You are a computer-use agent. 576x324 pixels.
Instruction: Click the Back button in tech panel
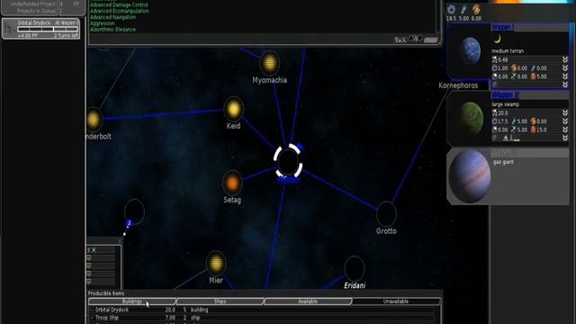pyautogui.click(x=400, y=40)
